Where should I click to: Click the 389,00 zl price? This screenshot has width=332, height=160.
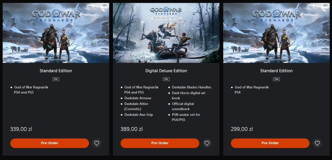point(131,129)
